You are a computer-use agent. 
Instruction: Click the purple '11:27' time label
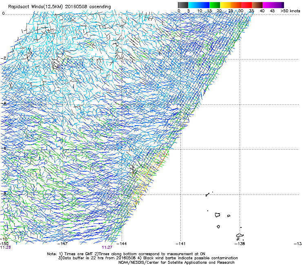click(x=107, y=247)
